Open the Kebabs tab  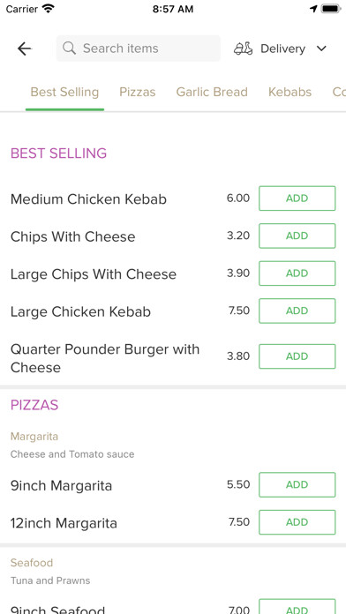click(290, 92)
